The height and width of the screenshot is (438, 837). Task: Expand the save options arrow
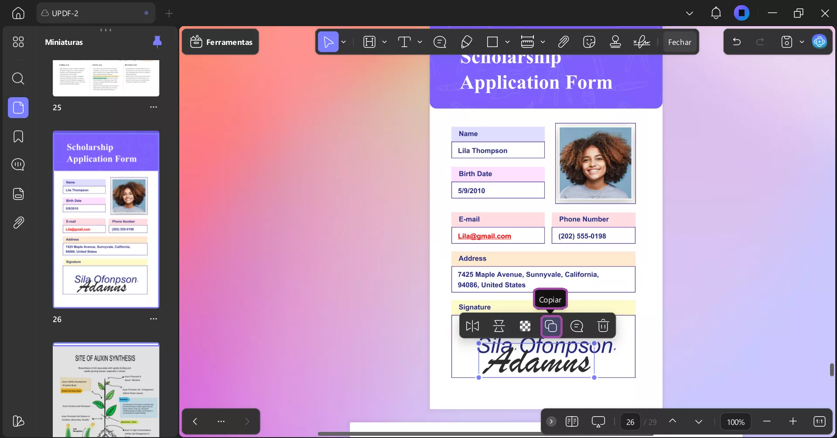802,42
